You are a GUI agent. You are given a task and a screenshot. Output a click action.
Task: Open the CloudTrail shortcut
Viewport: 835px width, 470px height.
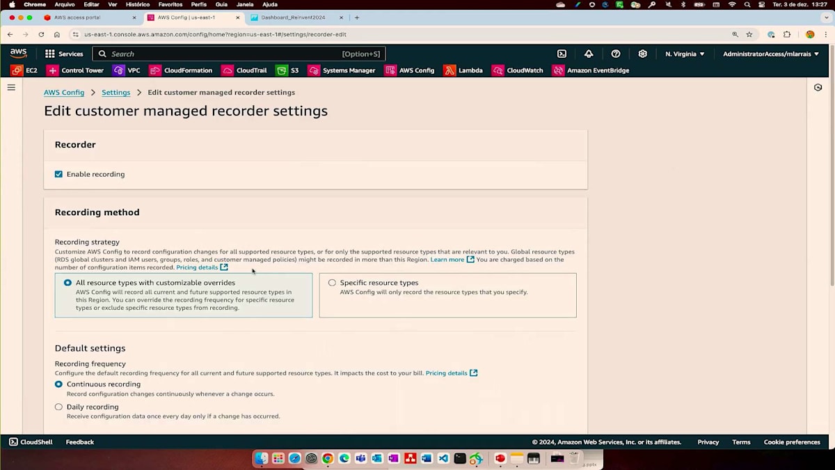244,70
